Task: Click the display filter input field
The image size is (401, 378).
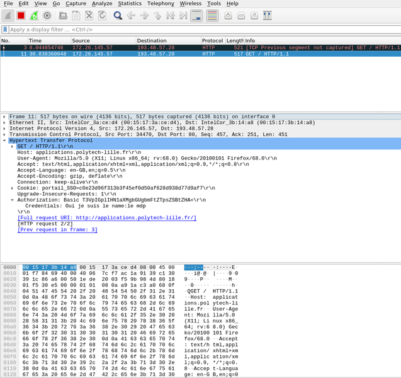Action: [189, 30]
